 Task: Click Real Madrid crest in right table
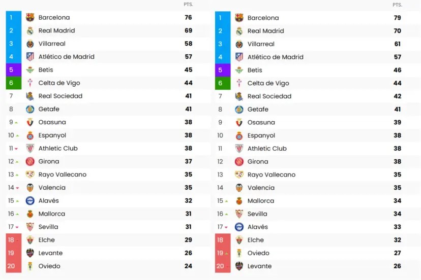tap(239, 31)
